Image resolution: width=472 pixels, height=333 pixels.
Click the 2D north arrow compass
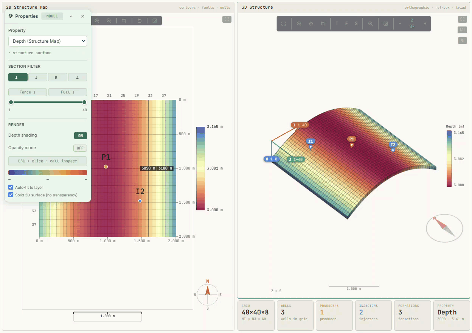[208, 294]
